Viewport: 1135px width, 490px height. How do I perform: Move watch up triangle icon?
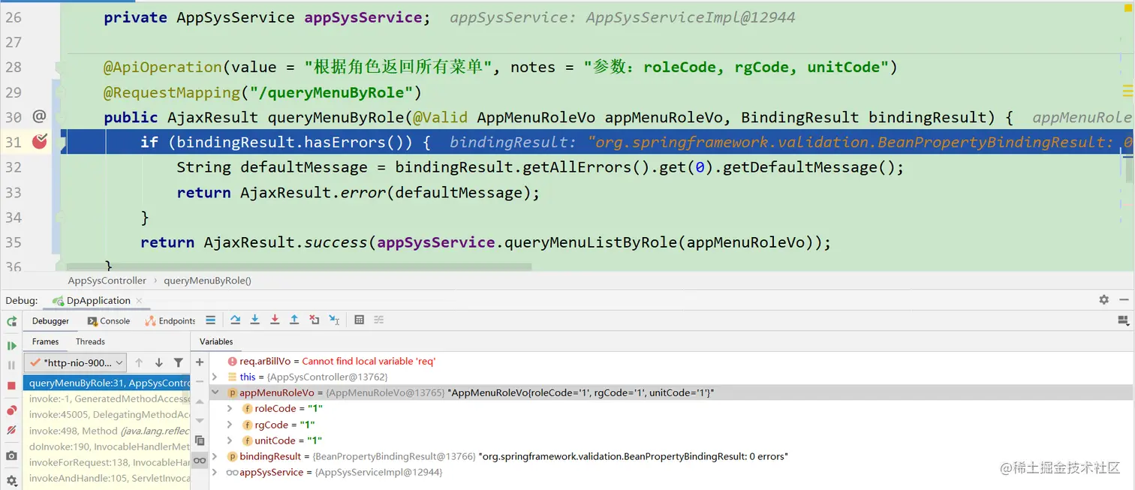[x=200, y=401]
